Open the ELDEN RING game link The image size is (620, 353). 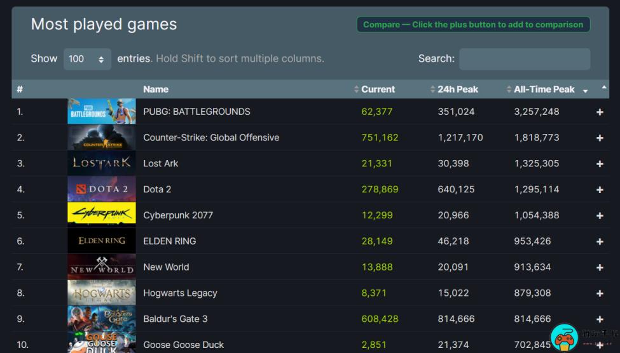point(170,241)
